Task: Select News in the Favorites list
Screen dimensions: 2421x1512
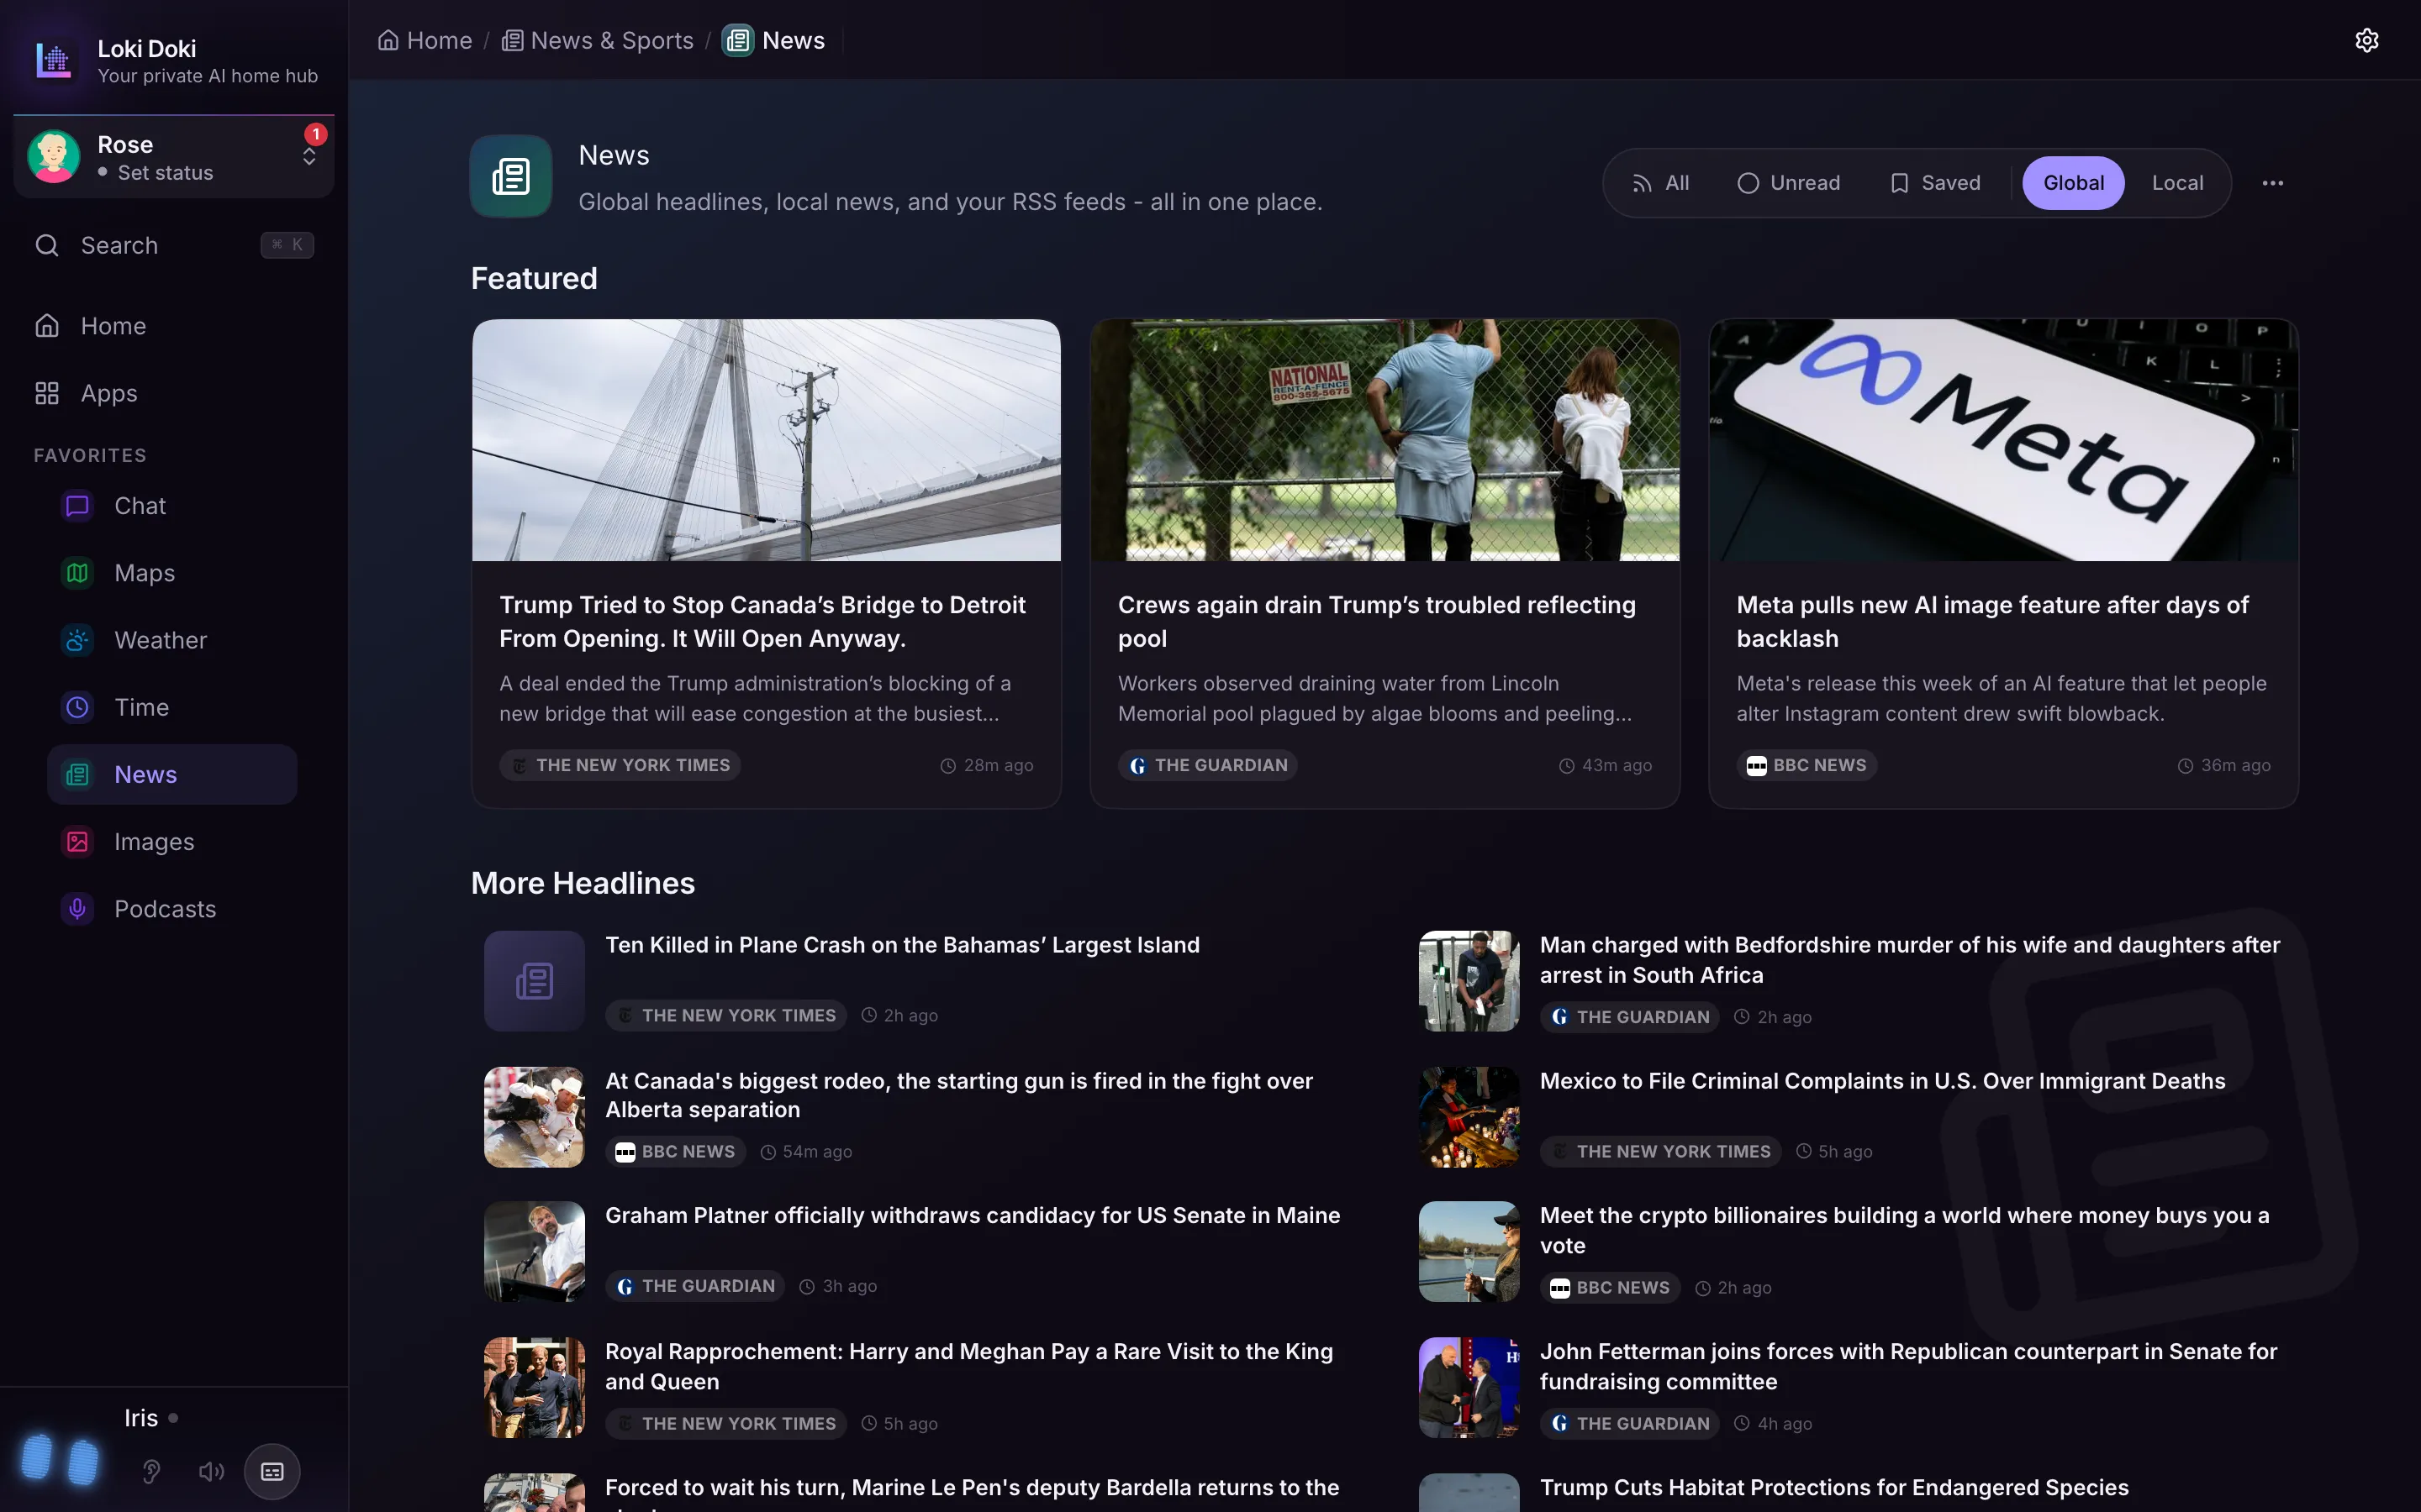Action: pyautogui.click(x=172, y=774)
